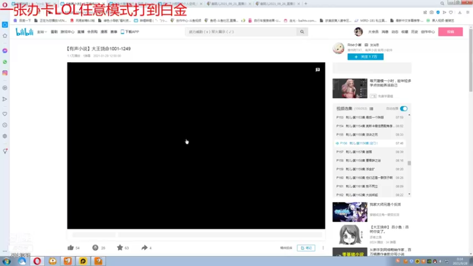Click playlist scrollbar up arrow

tap(409, 115)
